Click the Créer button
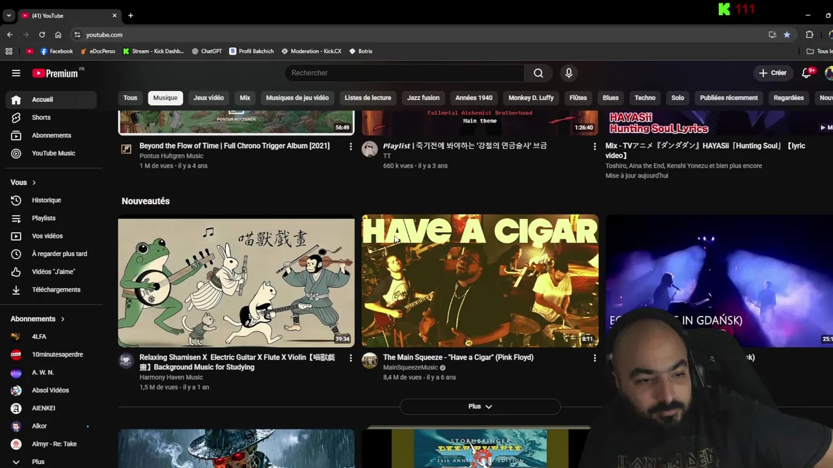Screen dimensions: 833x468 (772, 73)
